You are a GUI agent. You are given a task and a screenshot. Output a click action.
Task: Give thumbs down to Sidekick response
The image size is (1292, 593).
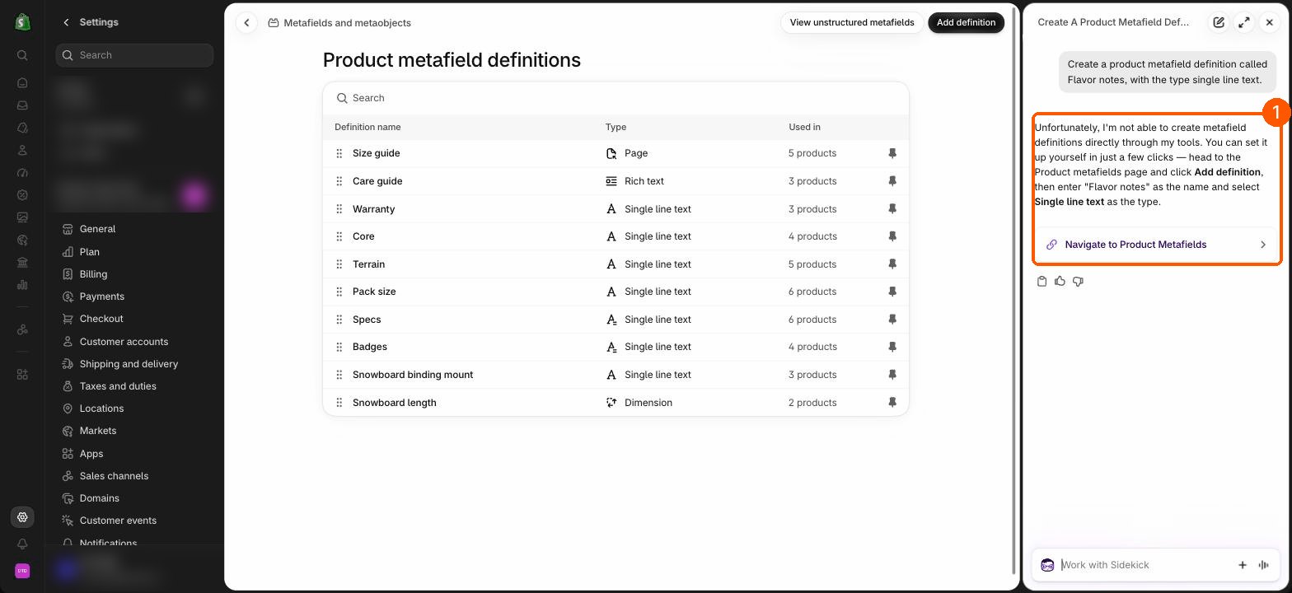[1078, 282]
